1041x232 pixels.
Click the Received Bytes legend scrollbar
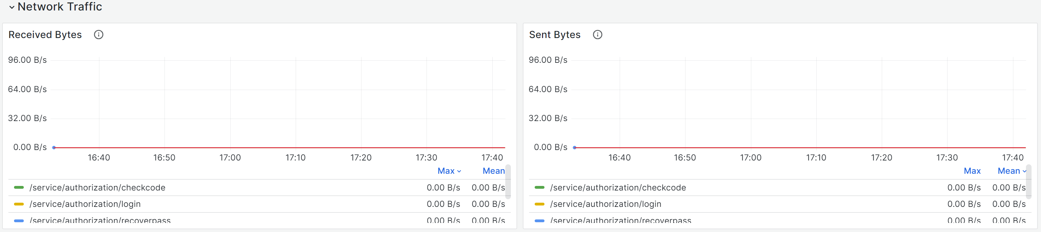pos(508,181)
